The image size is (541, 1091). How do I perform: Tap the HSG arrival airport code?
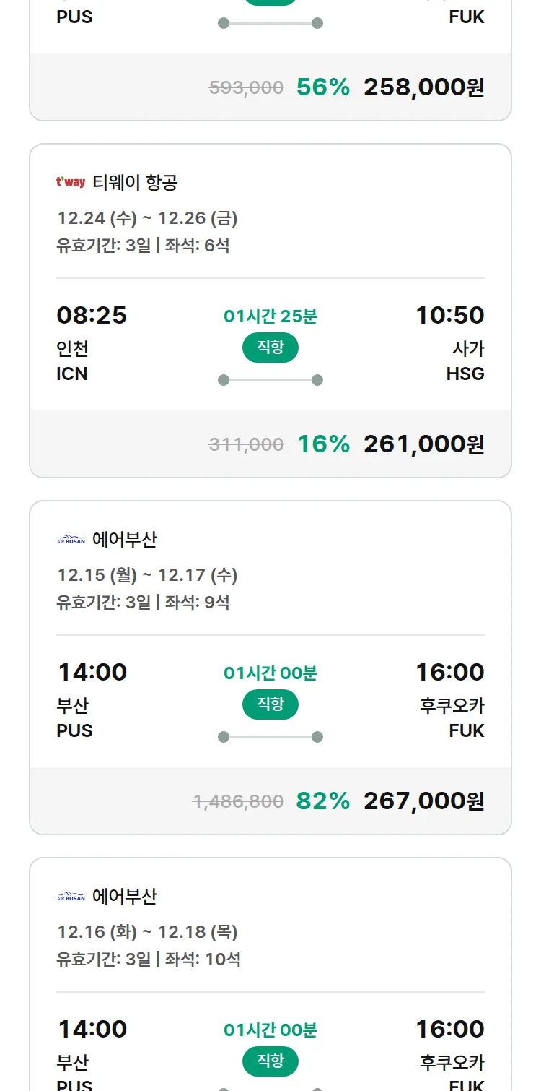(x=465, y=374)
